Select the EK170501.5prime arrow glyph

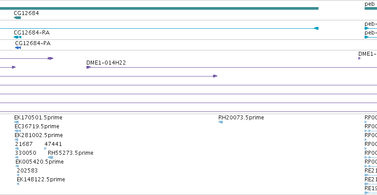(16, 122)
